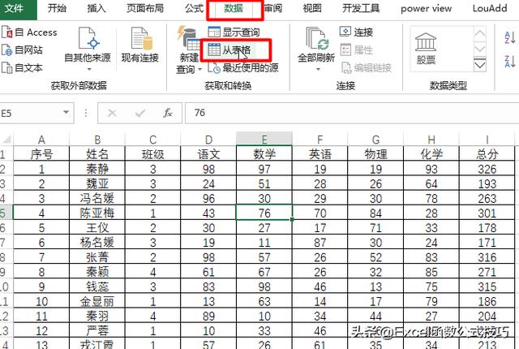The height and width of the screenshot is (349, 519).
Task: Select column G header
Action: (375, 139)
